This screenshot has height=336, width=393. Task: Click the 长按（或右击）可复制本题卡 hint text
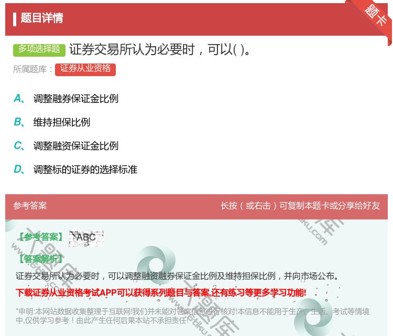(300, 206)
